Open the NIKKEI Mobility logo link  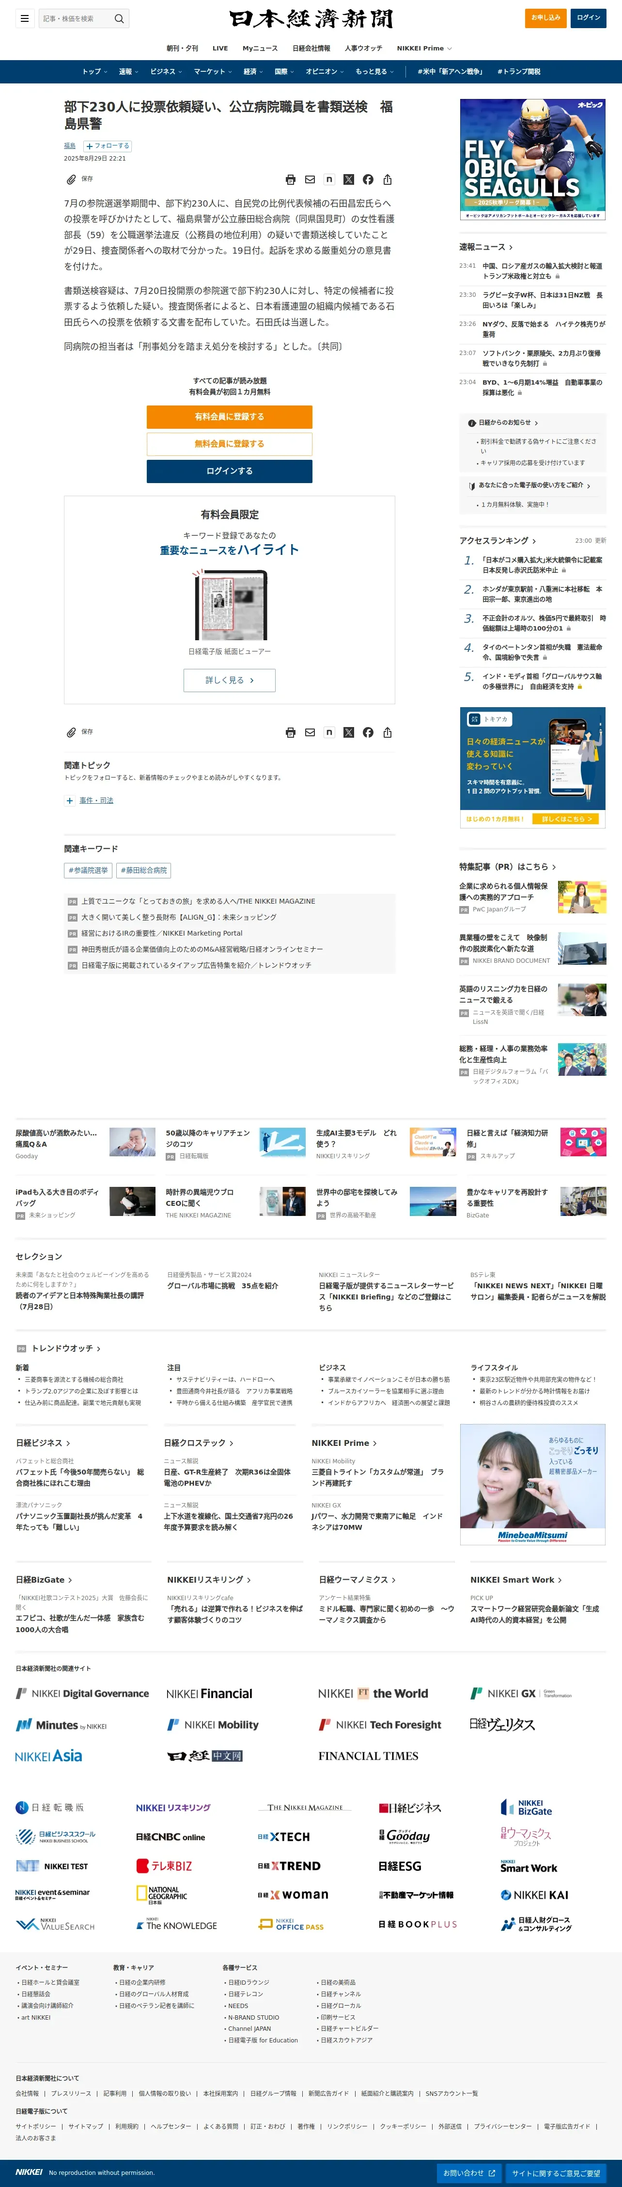[213, 1724]
